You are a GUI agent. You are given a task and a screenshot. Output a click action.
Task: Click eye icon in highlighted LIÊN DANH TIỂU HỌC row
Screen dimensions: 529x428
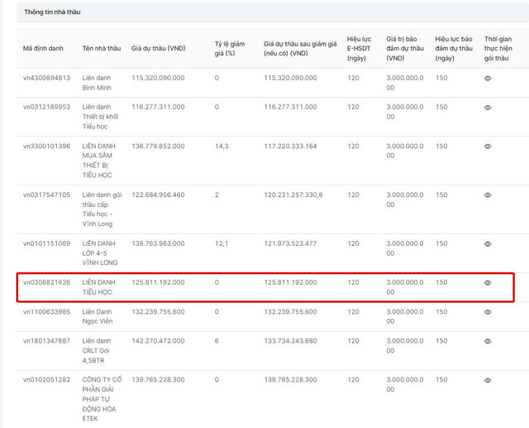pyautogui.click(x=488, y=283)
